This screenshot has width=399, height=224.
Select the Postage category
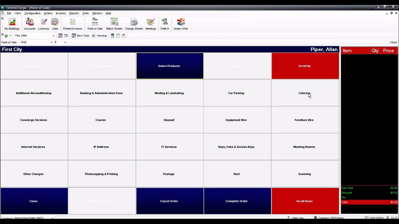coord(170,174)
